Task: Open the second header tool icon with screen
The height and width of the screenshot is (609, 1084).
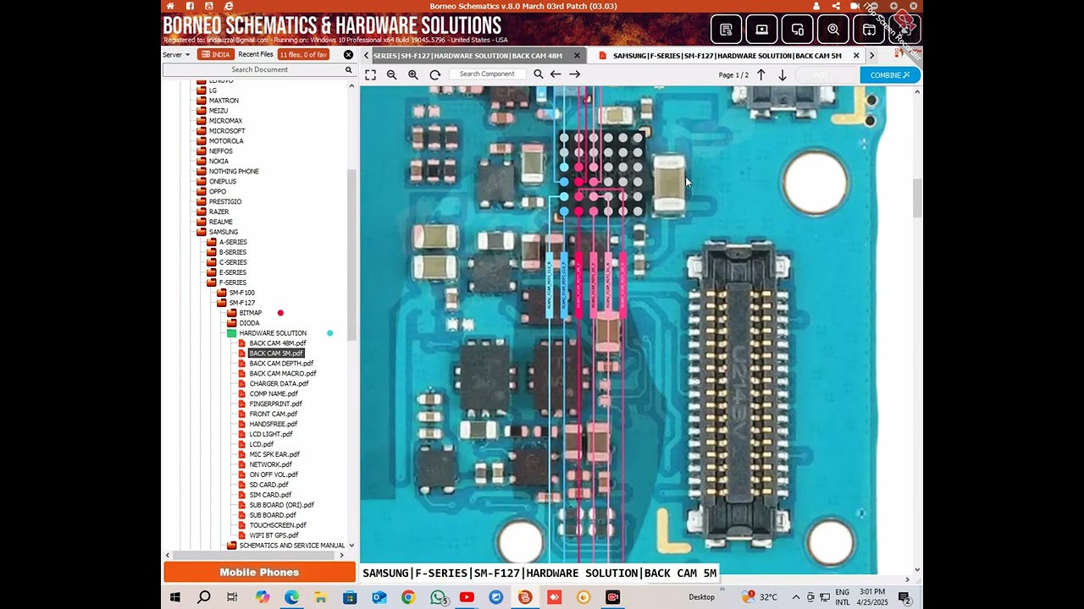Action: [x=762, y=30]
